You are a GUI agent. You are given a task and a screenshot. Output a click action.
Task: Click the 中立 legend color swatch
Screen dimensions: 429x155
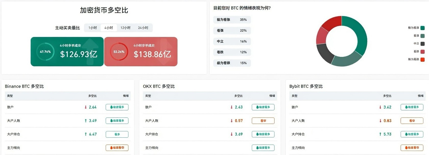coord(423,44)
